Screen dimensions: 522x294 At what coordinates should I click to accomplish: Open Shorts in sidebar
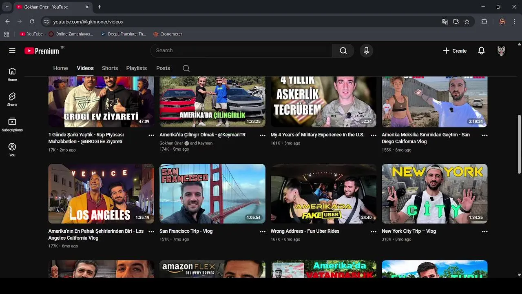[x=12, y=100]
